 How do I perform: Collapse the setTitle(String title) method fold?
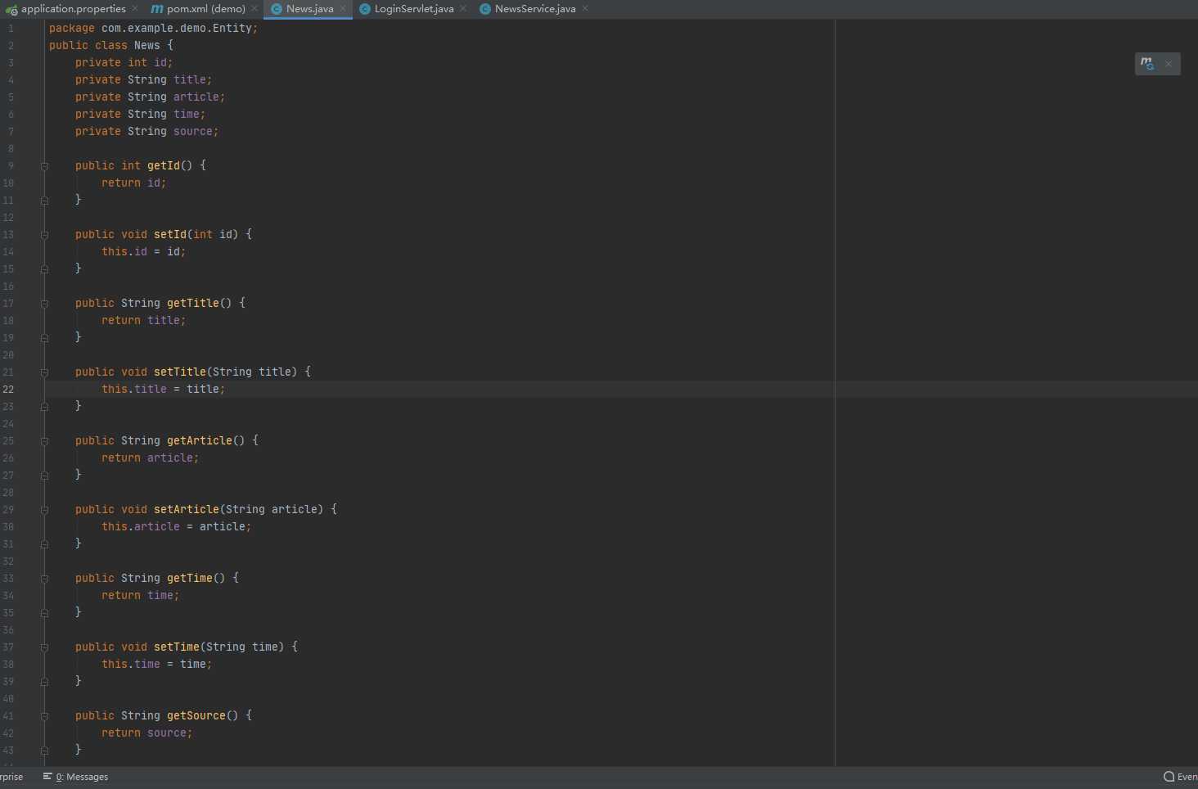tap(44, 372)
